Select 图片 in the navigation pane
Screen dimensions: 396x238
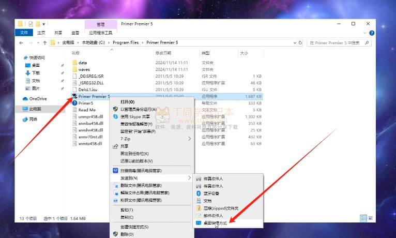pos(36,88)
